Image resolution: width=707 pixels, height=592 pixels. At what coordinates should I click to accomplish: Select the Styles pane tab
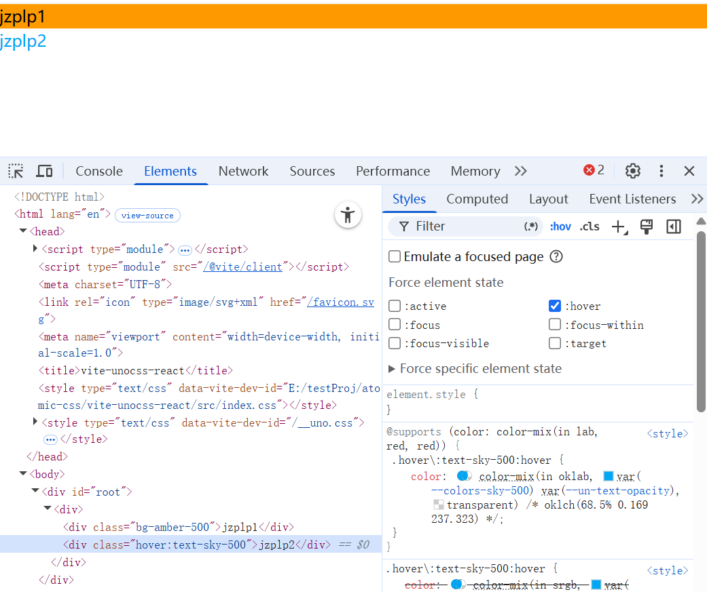coord(409,199)
